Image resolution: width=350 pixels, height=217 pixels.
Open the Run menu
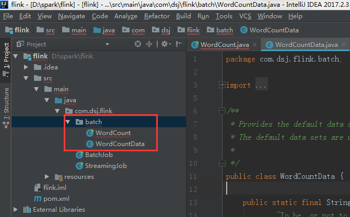(x=203, y=16)
